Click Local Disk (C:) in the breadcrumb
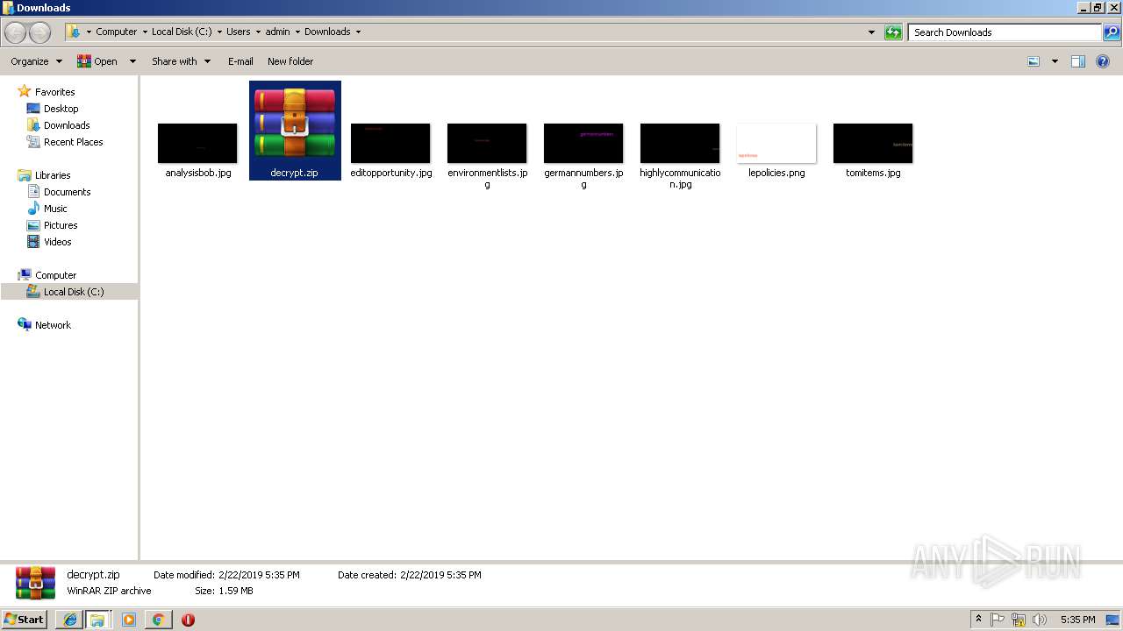 [182, 32]
